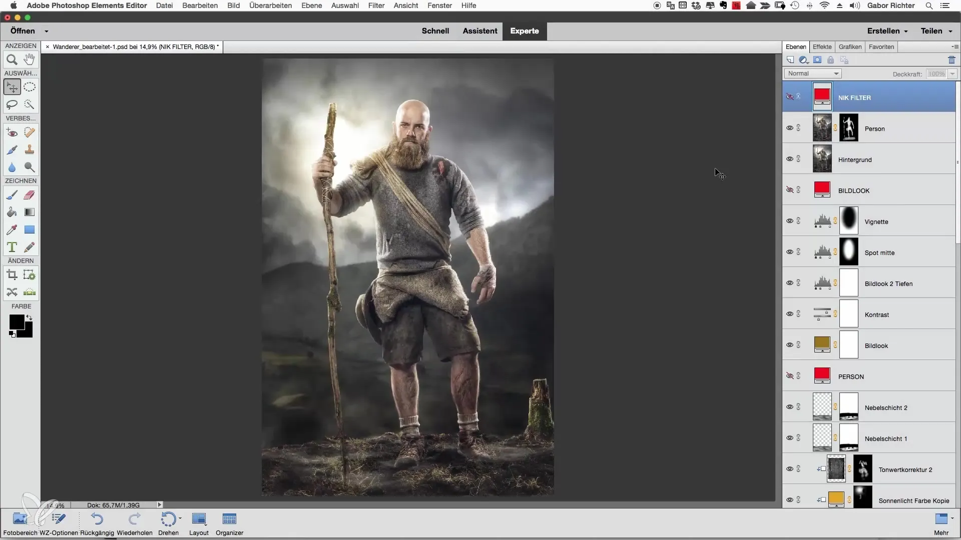Hide the Person layer

790,128
